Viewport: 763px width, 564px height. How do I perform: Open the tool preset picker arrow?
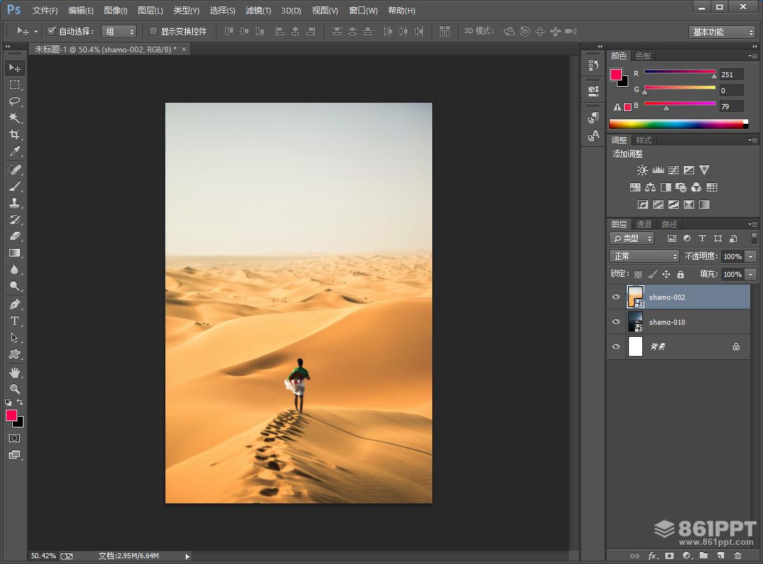(36, 32)
